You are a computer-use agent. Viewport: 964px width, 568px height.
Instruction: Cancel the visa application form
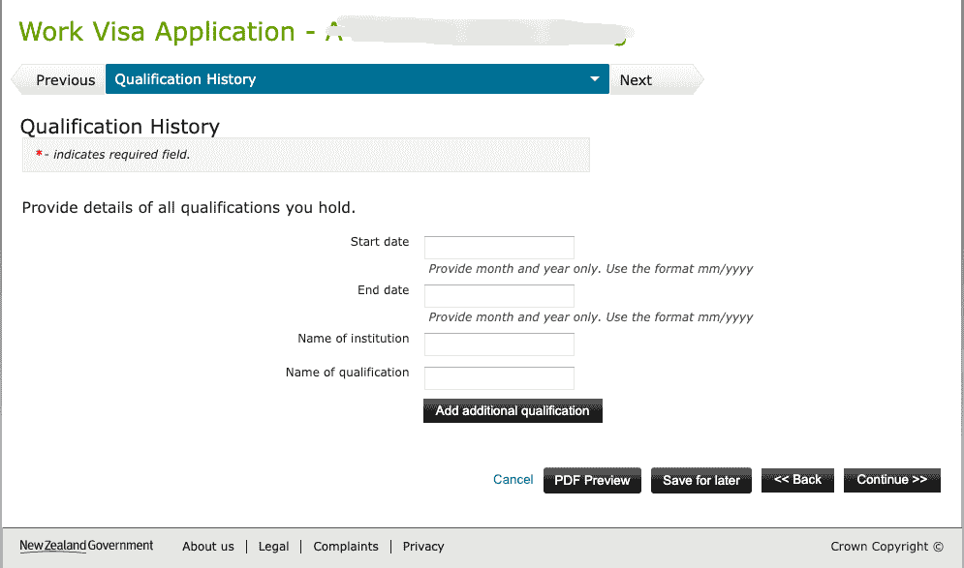pyautogui.click(x=513, y=480)
